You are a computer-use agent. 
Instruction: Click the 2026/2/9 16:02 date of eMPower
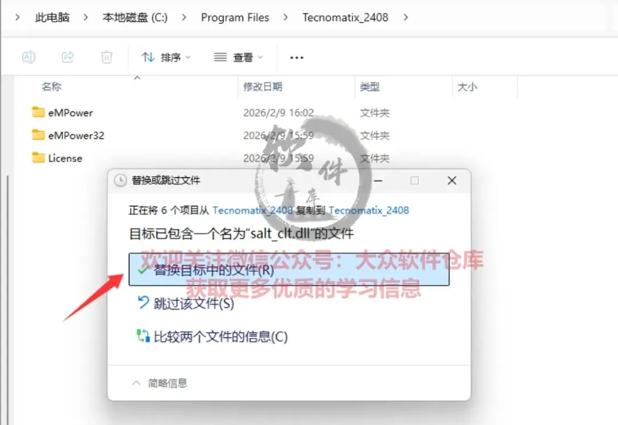278,113
